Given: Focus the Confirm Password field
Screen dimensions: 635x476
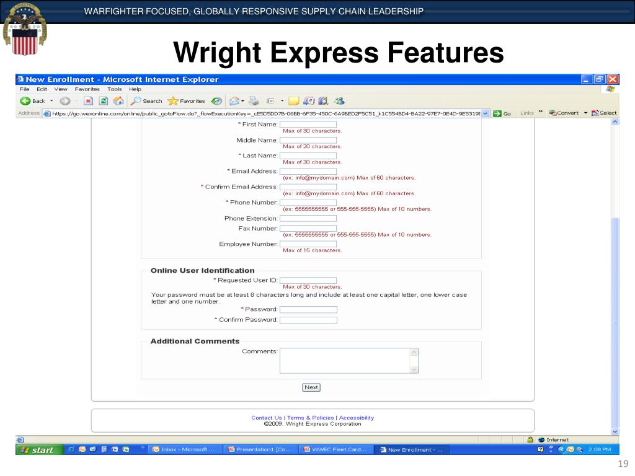Looking at the screenshot, I should (308, 320).
